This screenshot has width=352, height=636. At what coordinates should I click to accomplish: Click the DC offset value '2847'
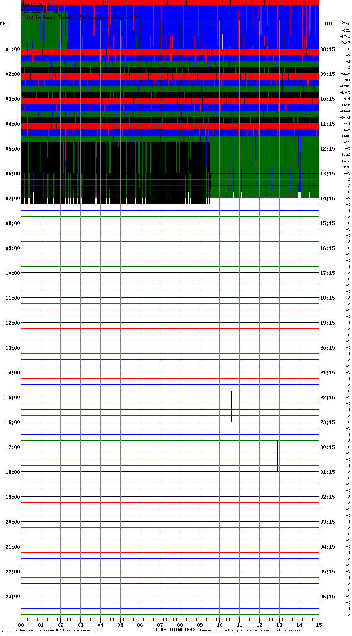346,43
